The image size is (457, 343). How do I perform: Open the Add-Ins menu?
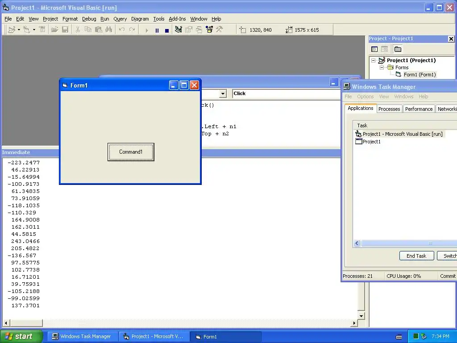pyautogui.click(x=177, y=19)
